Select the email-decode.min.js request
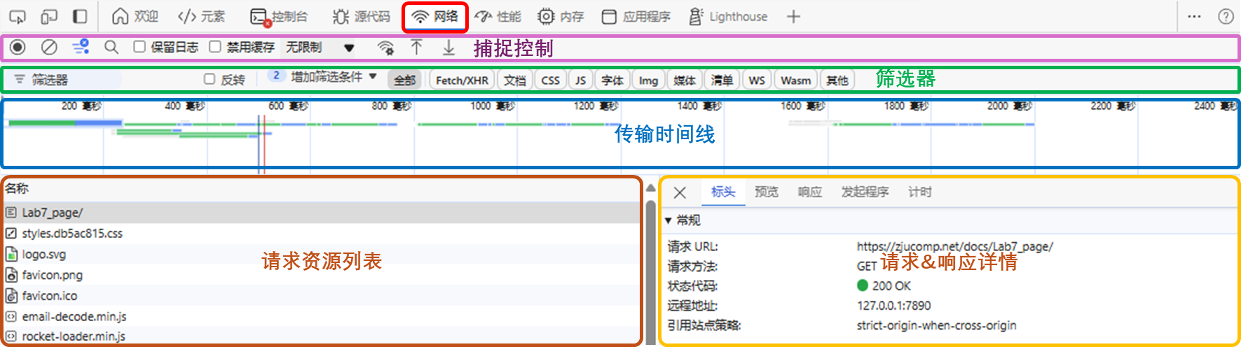1241x347 pixels. 322,316
